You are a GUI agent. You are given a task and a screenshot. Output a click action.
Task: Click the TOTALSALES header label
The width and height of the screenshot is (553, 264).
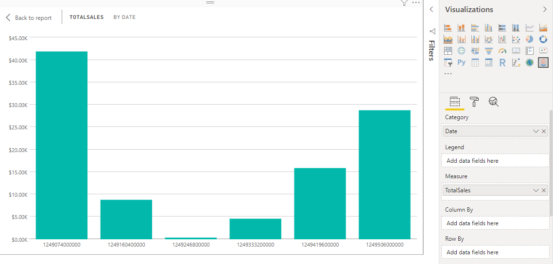click(x=86, y=17)
